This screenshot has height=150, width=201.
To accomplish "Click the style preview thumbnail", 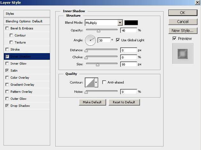I will [x=183, y=54].
